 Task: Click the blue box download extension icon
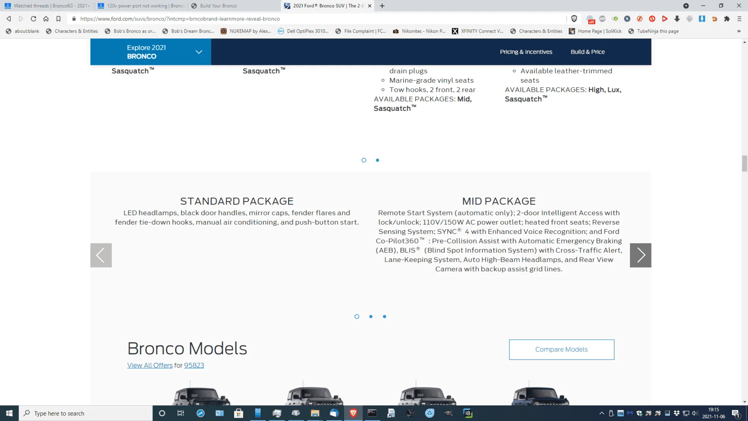point(702,19)
